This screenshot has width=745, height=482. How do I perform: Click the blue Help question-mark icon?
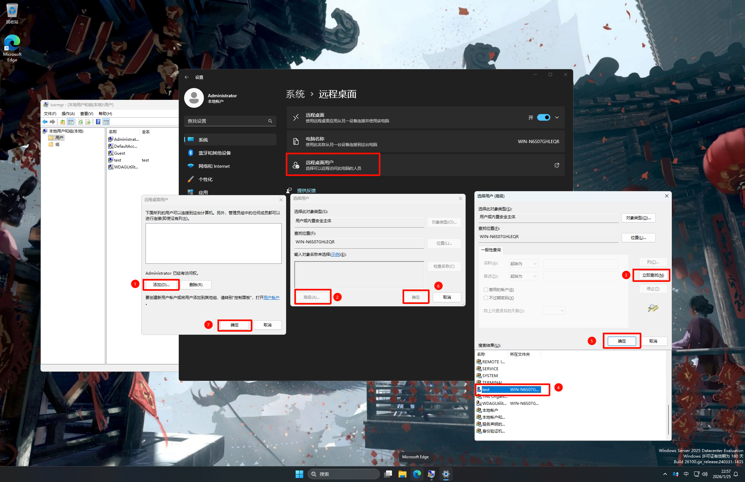pyautogui.click(x=98, y=122)
